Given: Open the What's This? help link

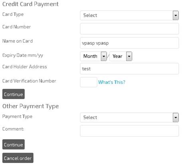Looking at the screenshot, I should [112, 82].
